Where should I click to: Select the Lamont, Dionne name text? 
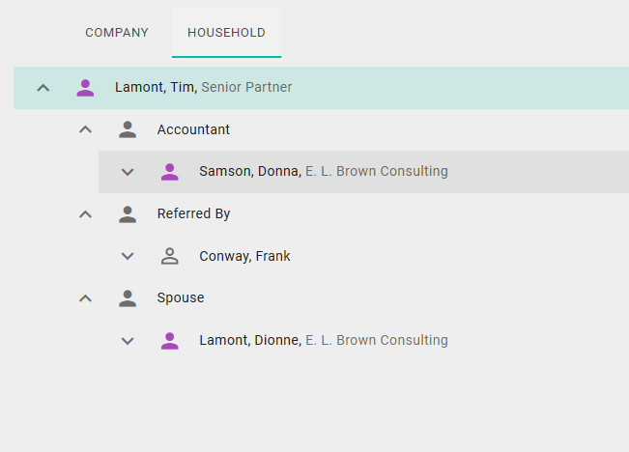(x=250, y=340)
